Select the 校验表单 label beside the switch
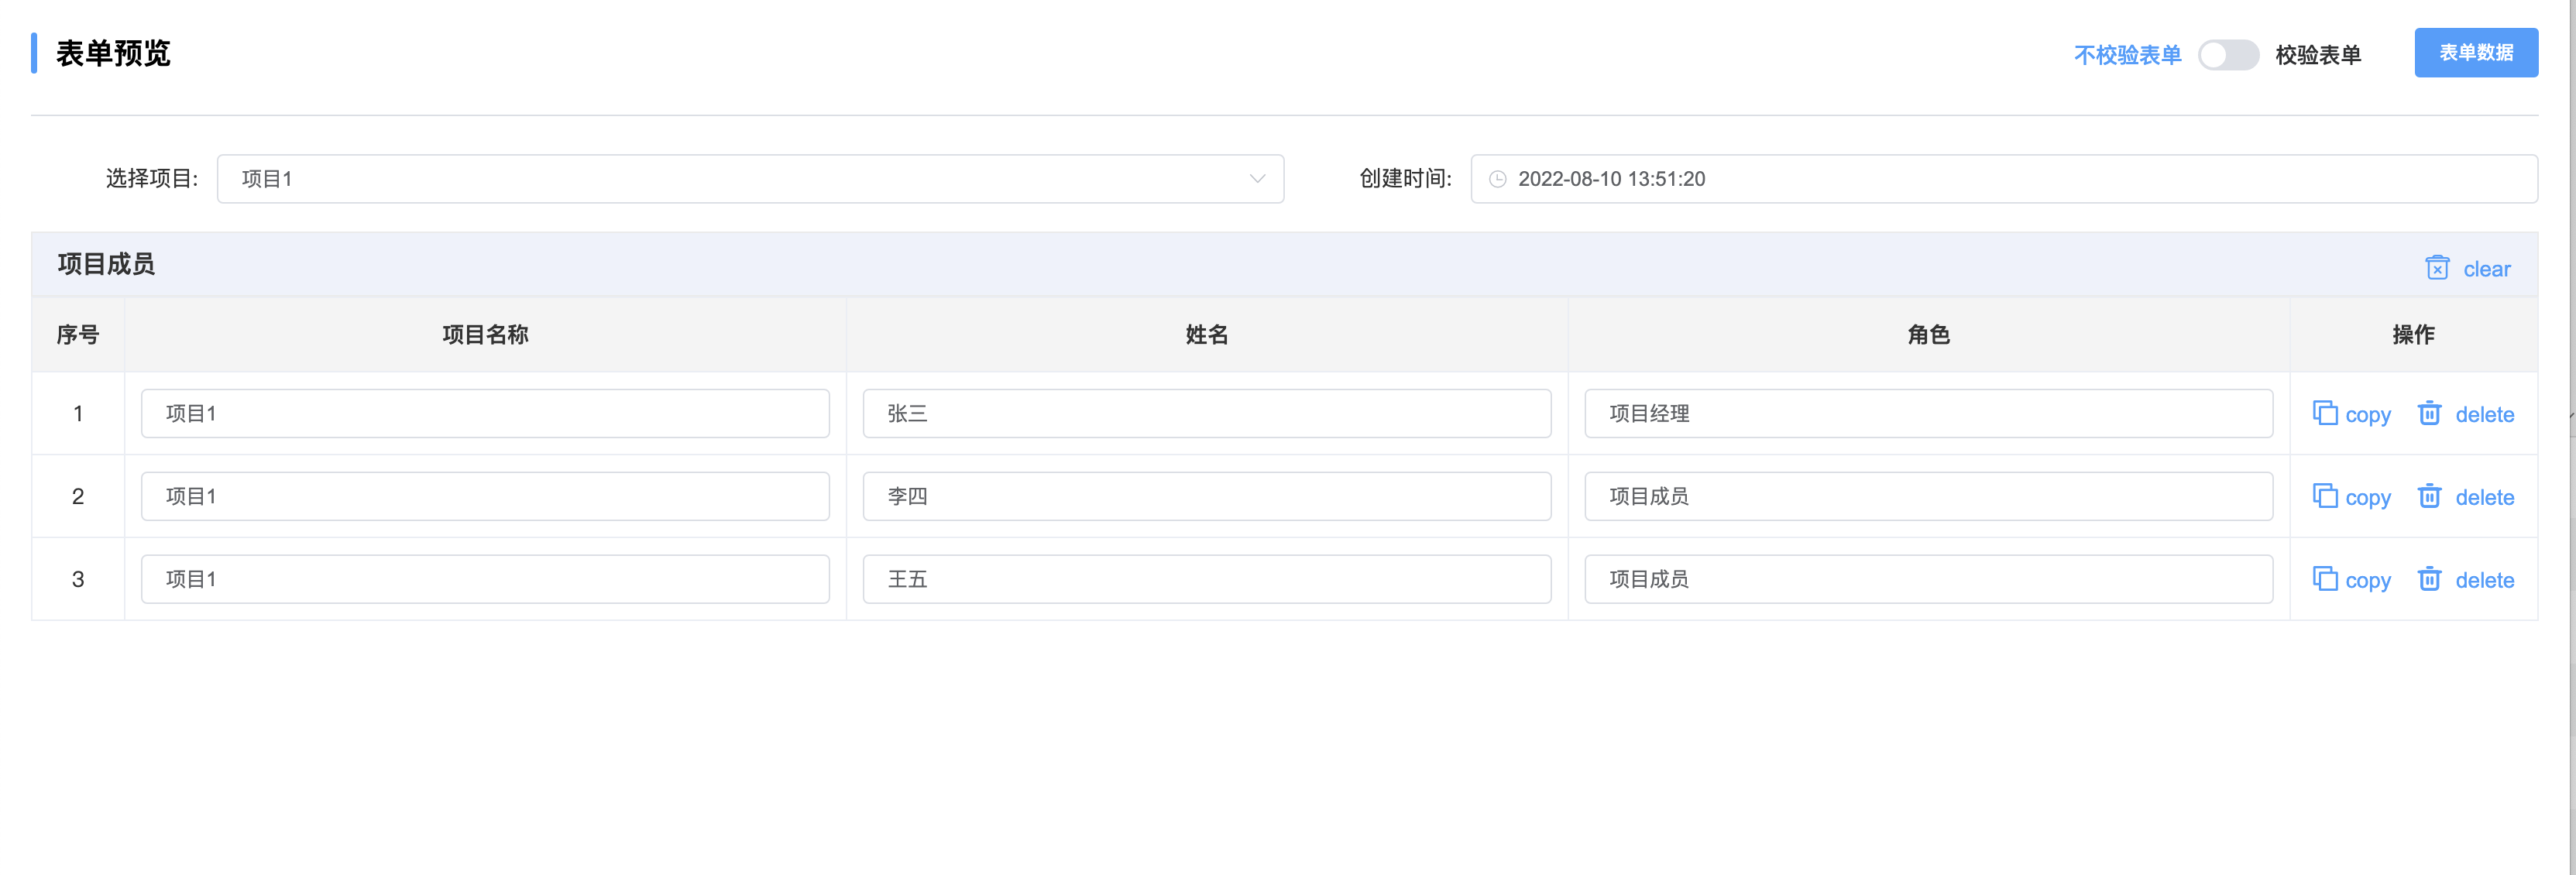This screenshot has height=875, width=2576. click(x=2318, y=55)
